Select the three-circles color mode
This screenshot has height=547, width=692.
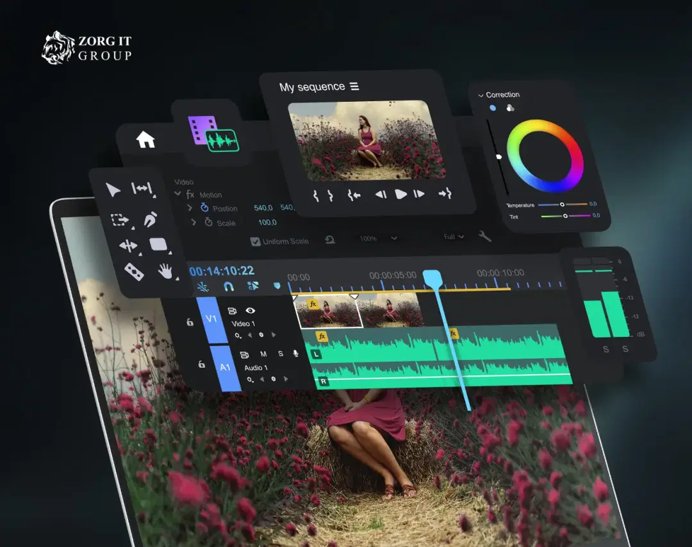510,108
